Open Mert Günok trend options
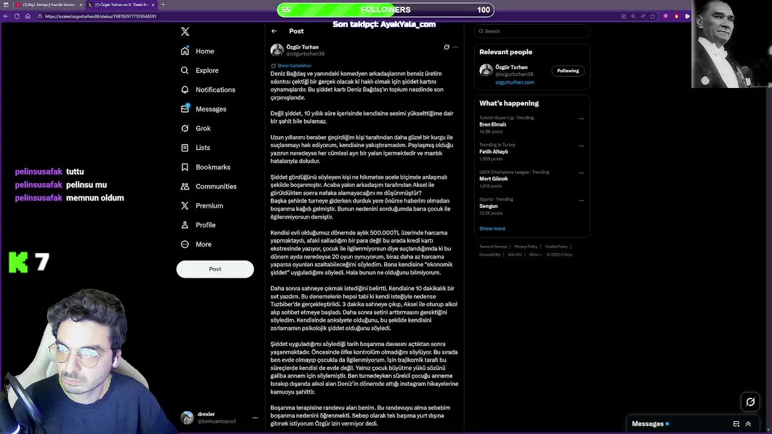The image size is (772, 434). [581, 173]
